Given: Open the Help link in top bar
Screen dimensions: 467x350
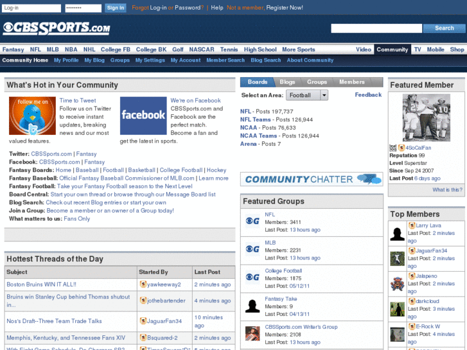Looking at the screenshot, I should pos(217,8).
